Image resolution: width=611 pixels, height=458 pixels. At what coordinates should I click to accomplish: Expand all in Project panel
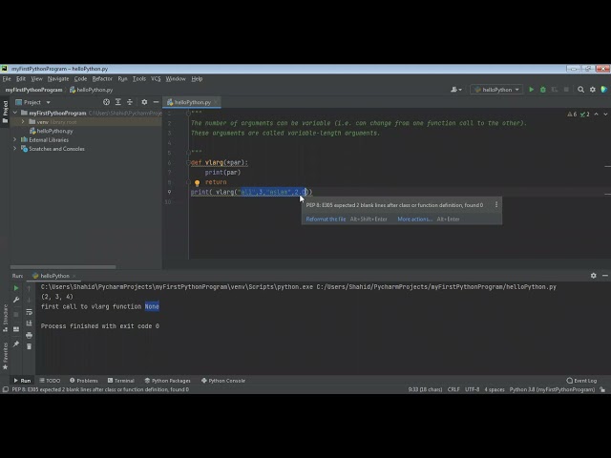[118, 102]
